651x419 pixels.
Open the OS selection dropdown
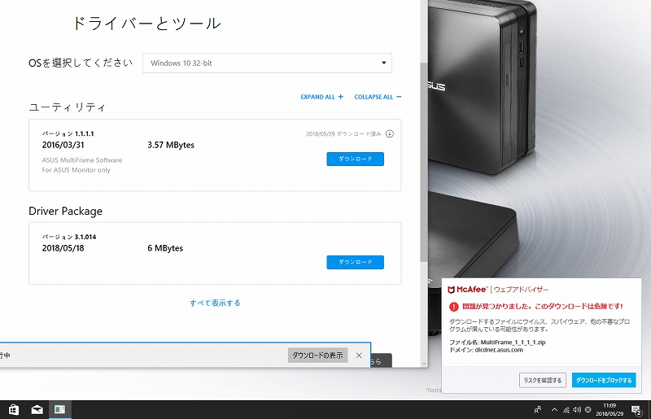(x=267, y=63)
